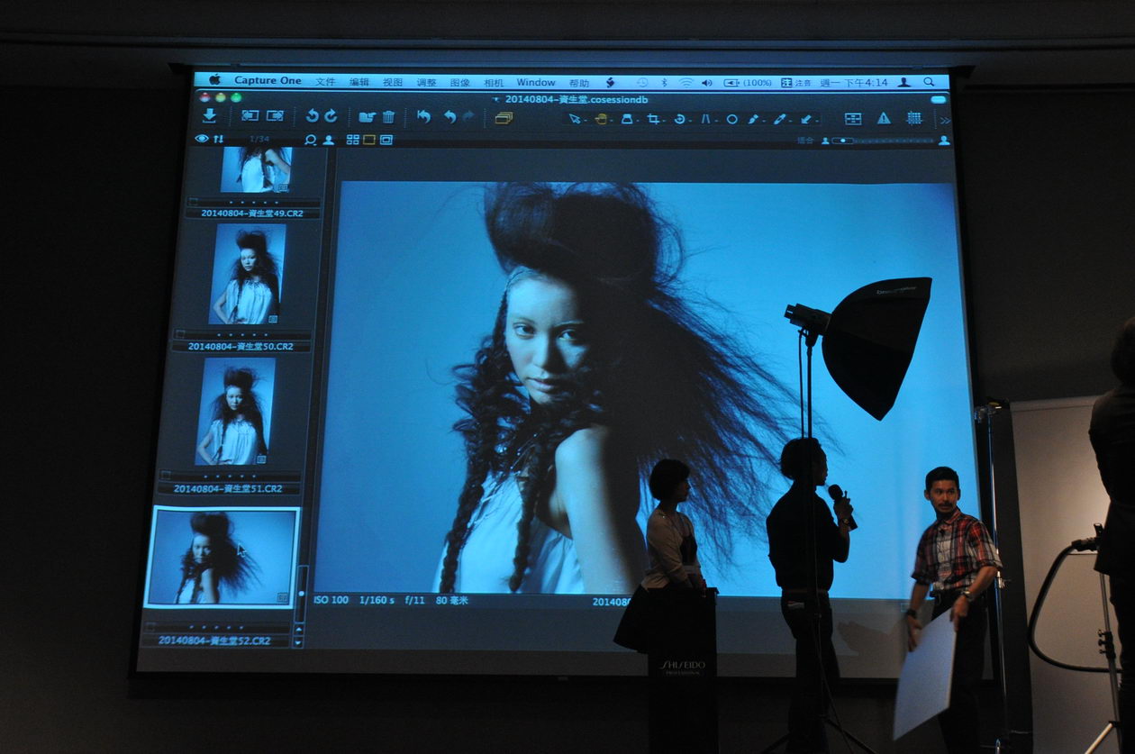The width and height of the screenshot is (1135, 754).
Task: Rotate image clockwise icon
Action: click(331, 116)
